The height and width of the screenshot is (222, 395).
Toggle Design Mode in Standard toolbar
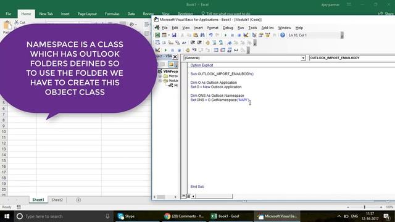coord(246,35)
